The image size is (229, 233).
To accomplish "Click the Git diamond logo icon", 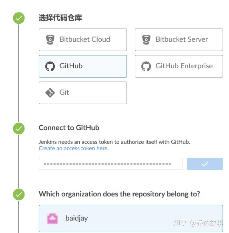I will click(x=50, y=93).
